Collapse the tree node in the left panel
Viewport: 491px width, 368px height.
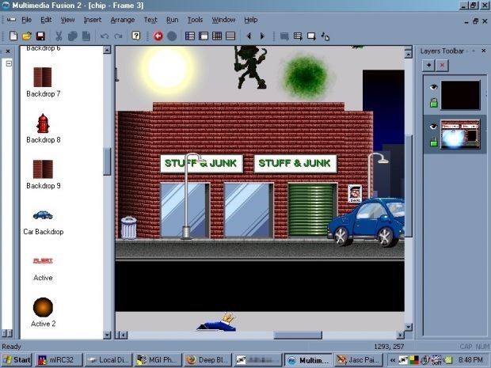tap(9, 63)
